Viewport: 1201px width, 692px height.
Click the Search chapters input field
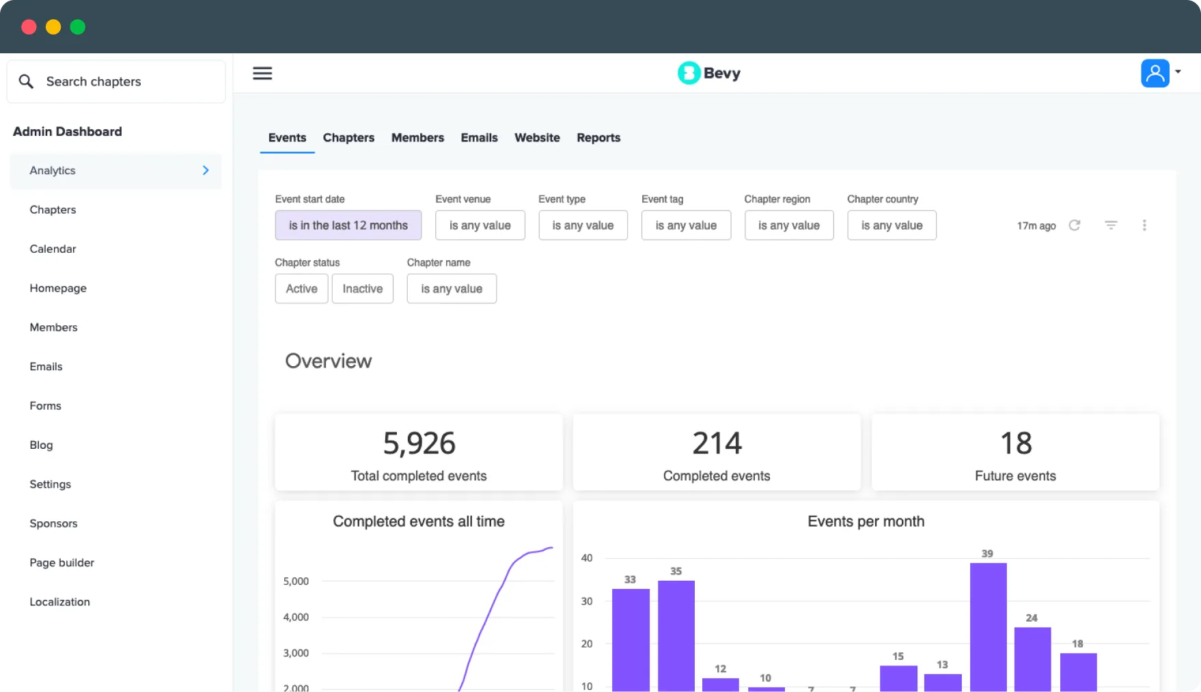[130, 81]
